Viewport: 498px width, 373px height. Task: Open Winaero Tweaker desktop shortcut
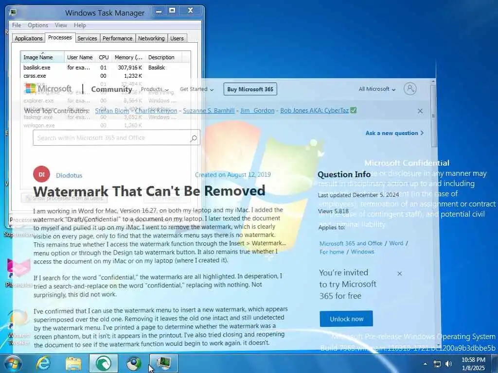coord(18,328)
